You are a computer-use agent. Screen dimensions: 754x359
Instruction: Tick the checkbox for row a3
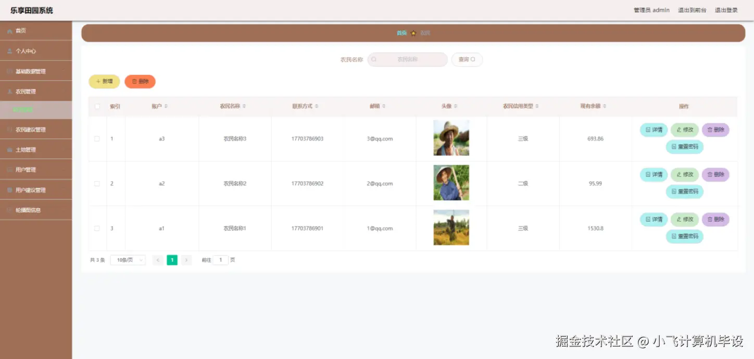(x=97, y=138)
